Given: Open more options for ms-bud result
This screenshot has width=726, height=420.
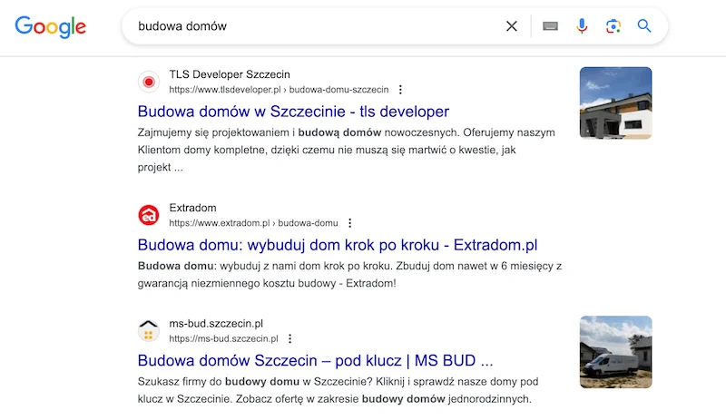Looking at the screenshot, I should point(289,338).
